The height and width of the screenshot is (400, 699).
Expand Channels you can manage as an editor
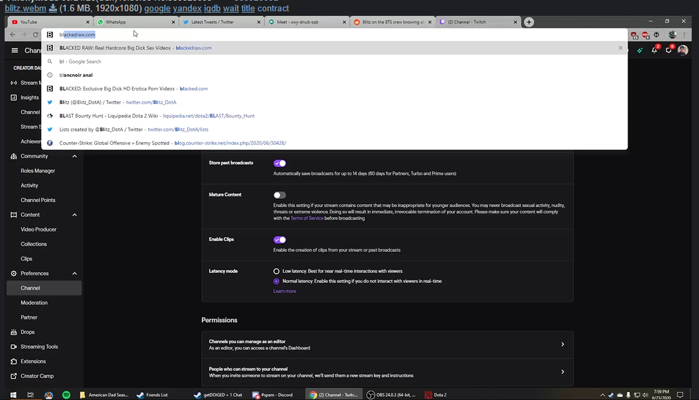(x=387, y=344)
